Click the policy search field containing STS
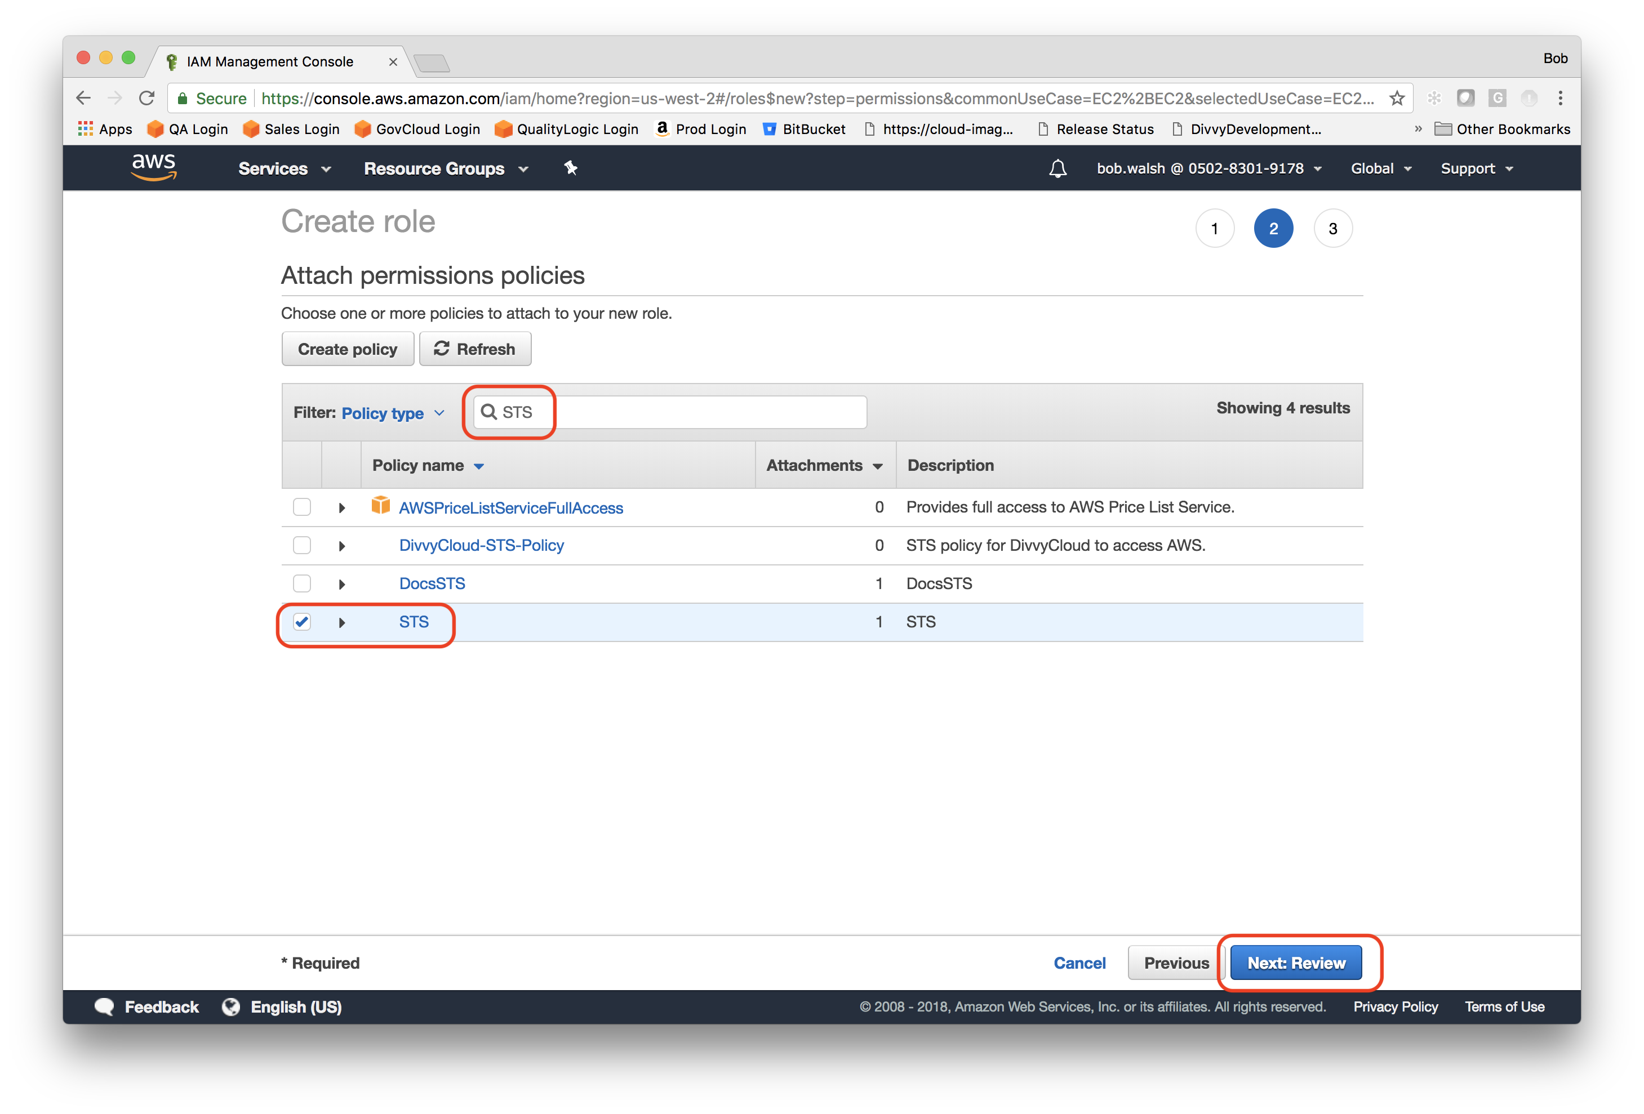The width and height of the screenshot is (1644, 1114). (x=670, y=412)
